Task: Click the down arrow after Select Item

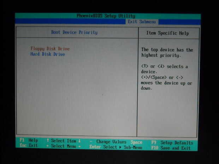Action: click(79, 141)
